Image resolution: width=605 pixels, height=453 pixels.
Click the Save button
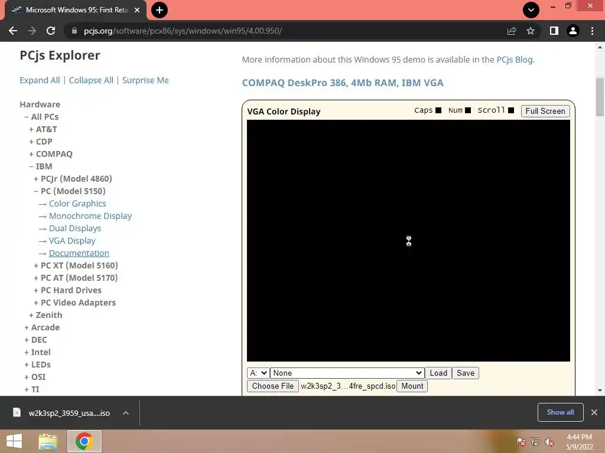pos(466,373)
